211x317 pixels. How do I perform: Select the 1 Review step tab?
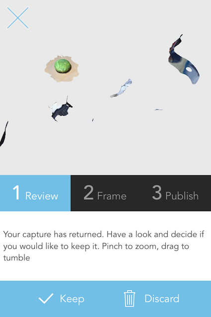click(x=35, y=193)
